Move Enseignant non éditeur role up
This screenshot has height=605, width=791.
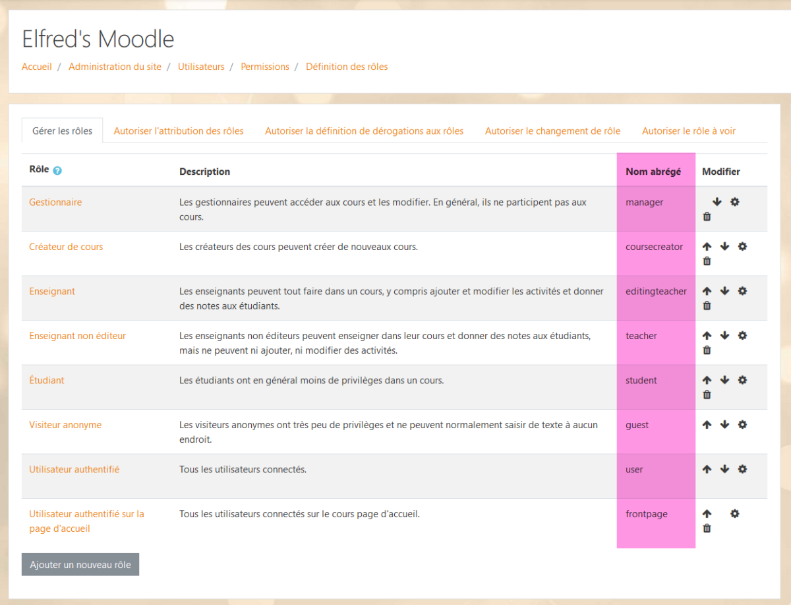click(x=707, y=335)
